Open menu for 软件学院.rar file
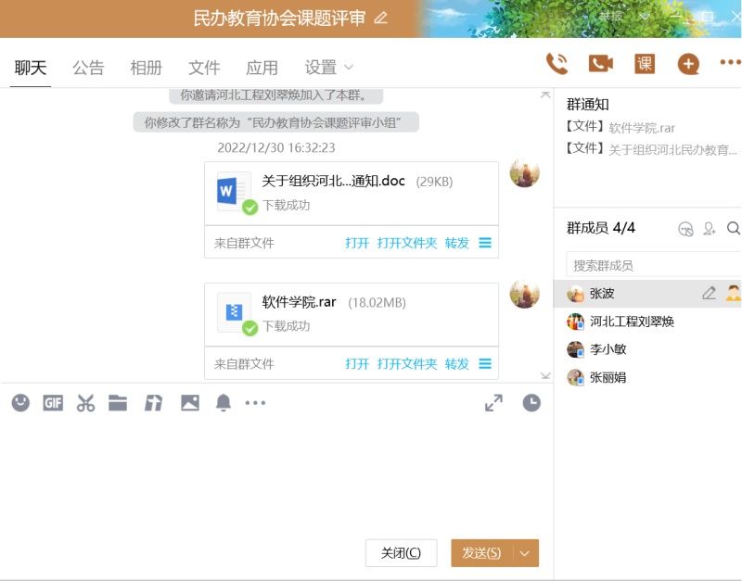Screen dimensions: 742x581 coord(485,364)
